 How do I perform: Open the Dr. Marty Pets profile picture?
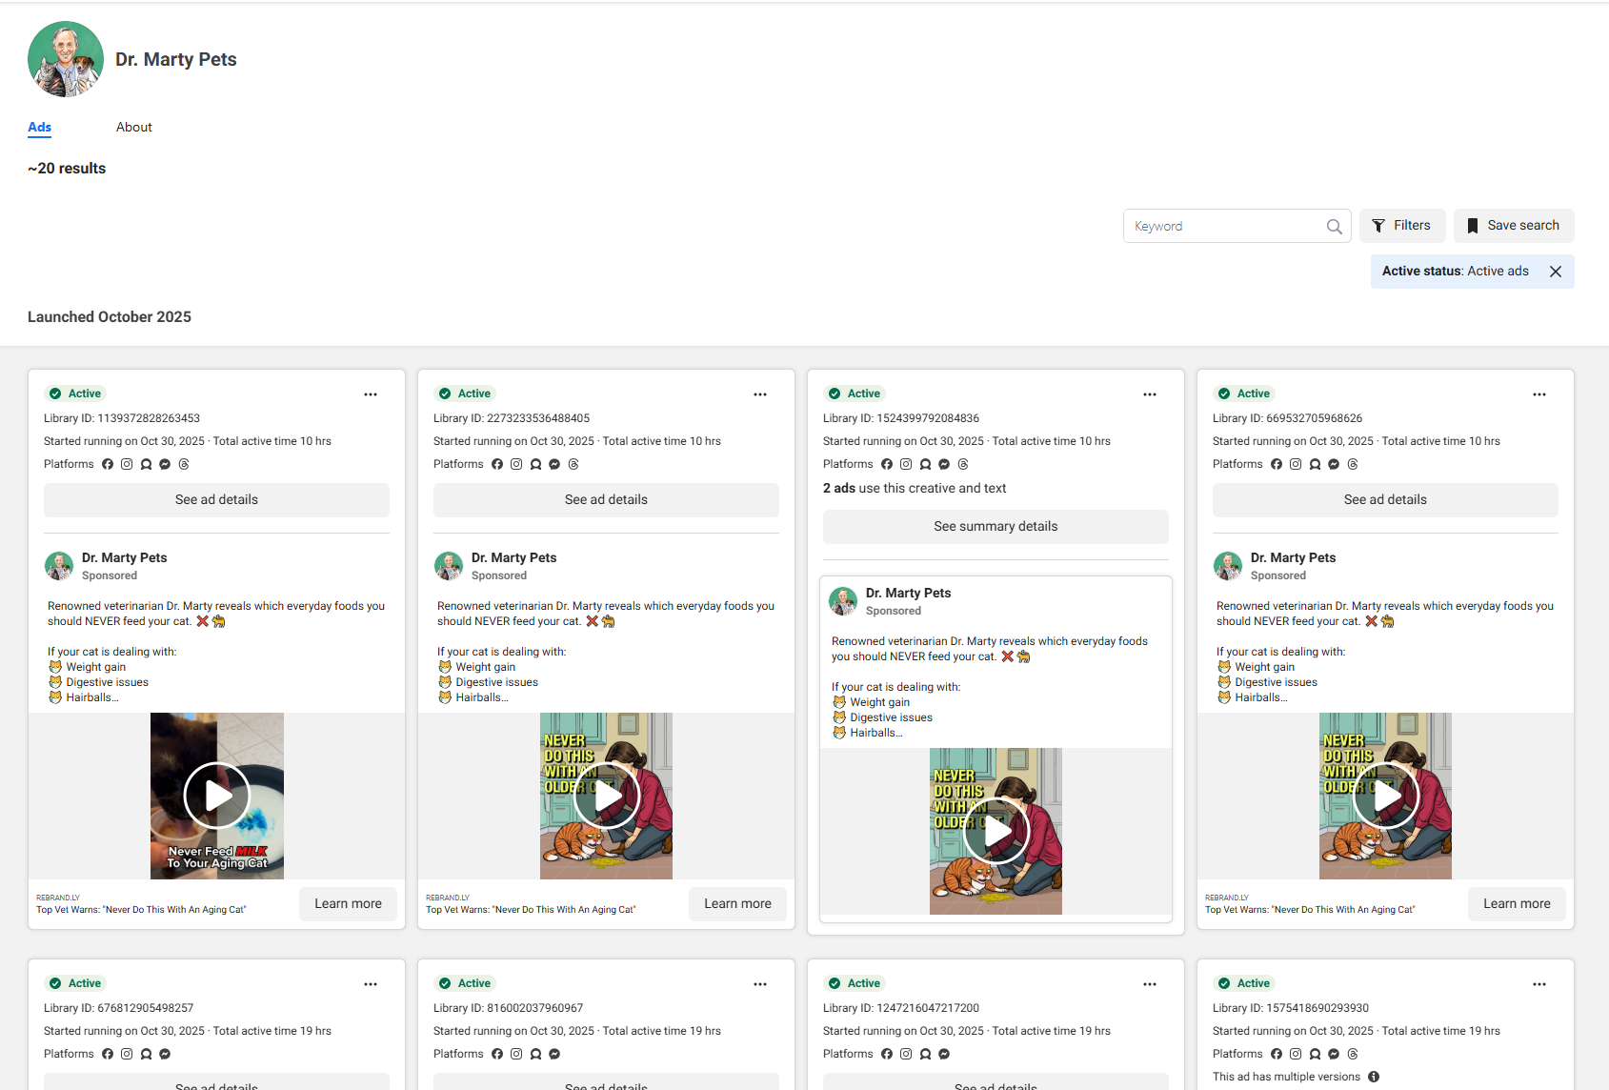(x=66, y=59)
